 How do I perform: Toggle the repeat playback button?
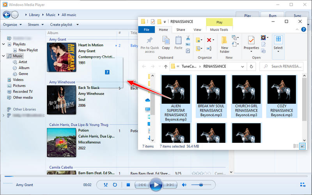coord(115,185)
